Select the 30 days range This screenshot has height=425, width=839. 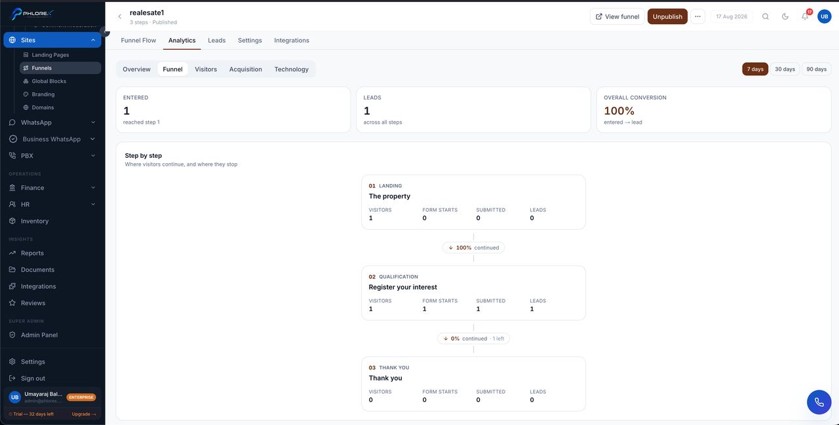(785, 69)
